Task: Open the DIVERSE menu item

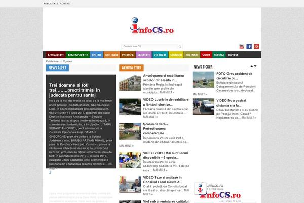Action: pos(233,55)
